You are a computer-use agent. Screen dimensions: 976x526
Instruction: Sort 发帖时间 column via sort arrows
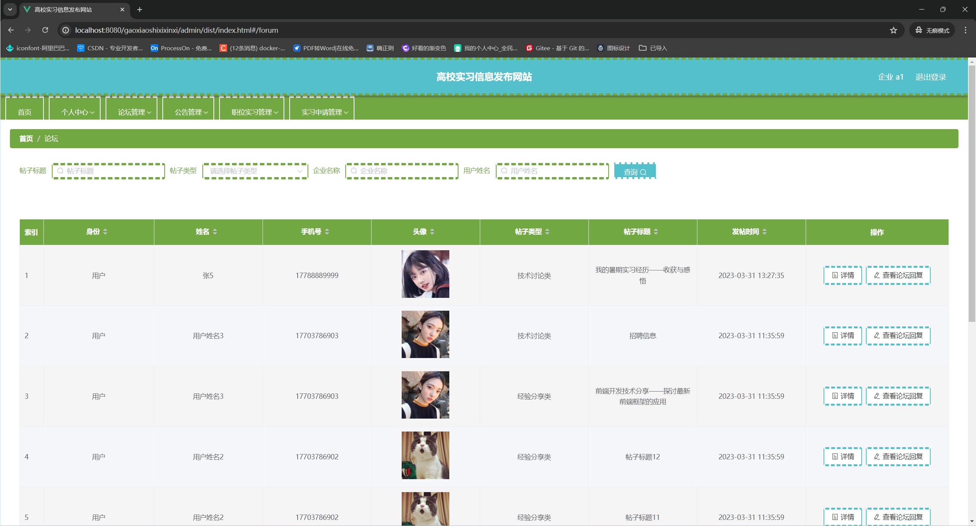[764, 232]
